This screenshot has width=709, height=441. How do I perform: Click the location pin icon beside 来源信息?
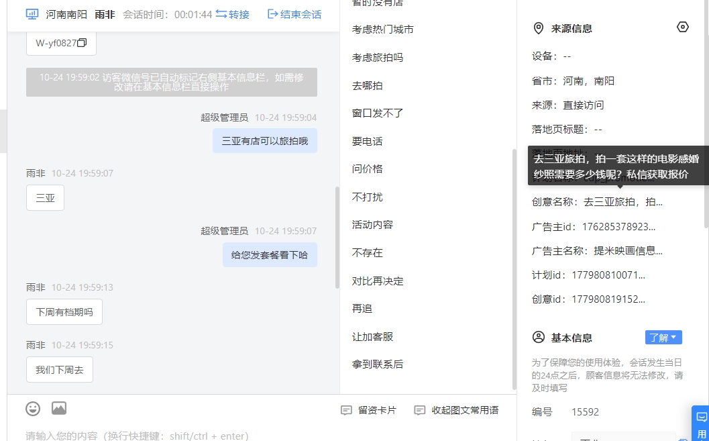538,28
